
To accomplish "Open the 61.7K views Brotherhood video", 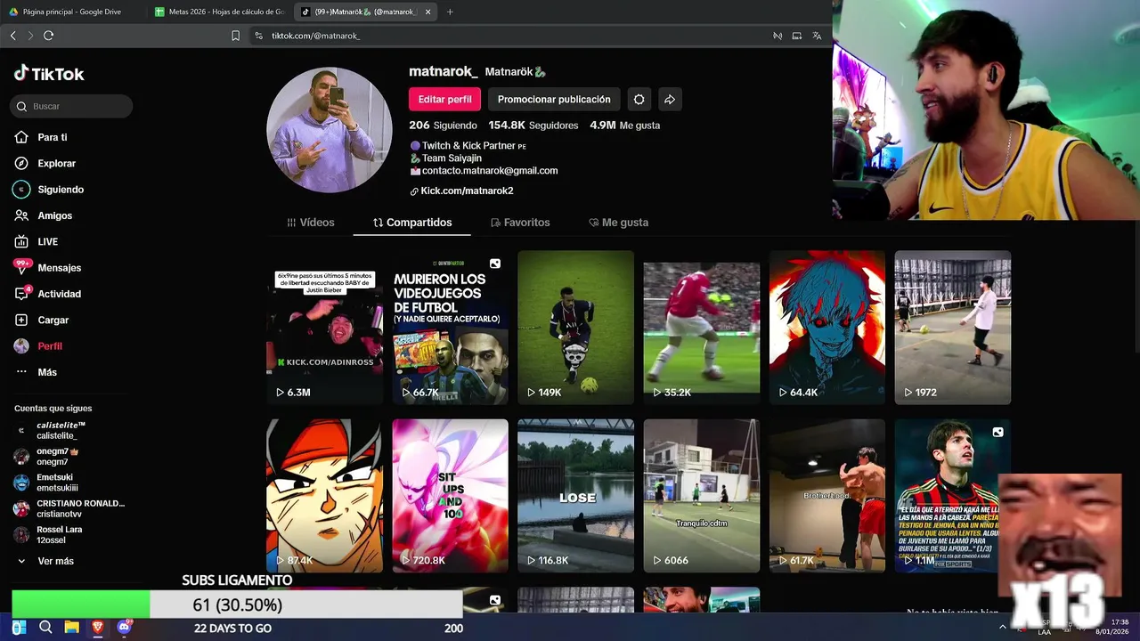I will [x=826, y=495].
